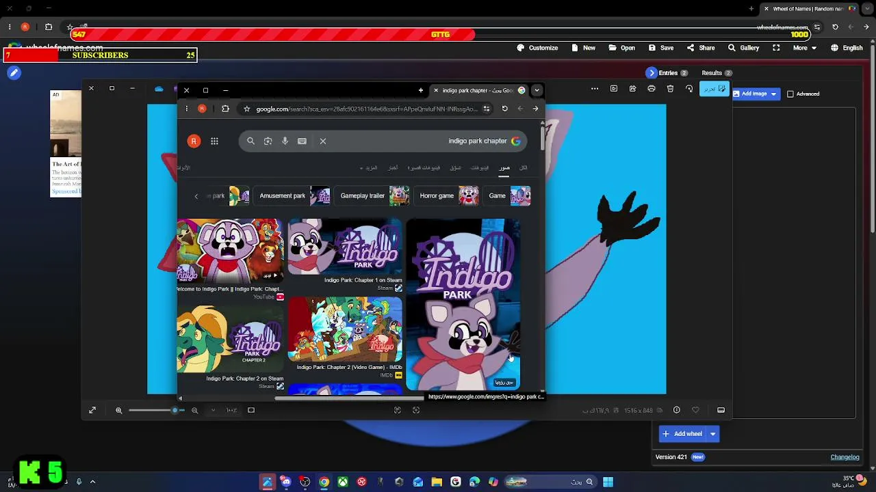Rotate the image in the photo viewer
876x492 pixels.
click(x=689, y=89)
